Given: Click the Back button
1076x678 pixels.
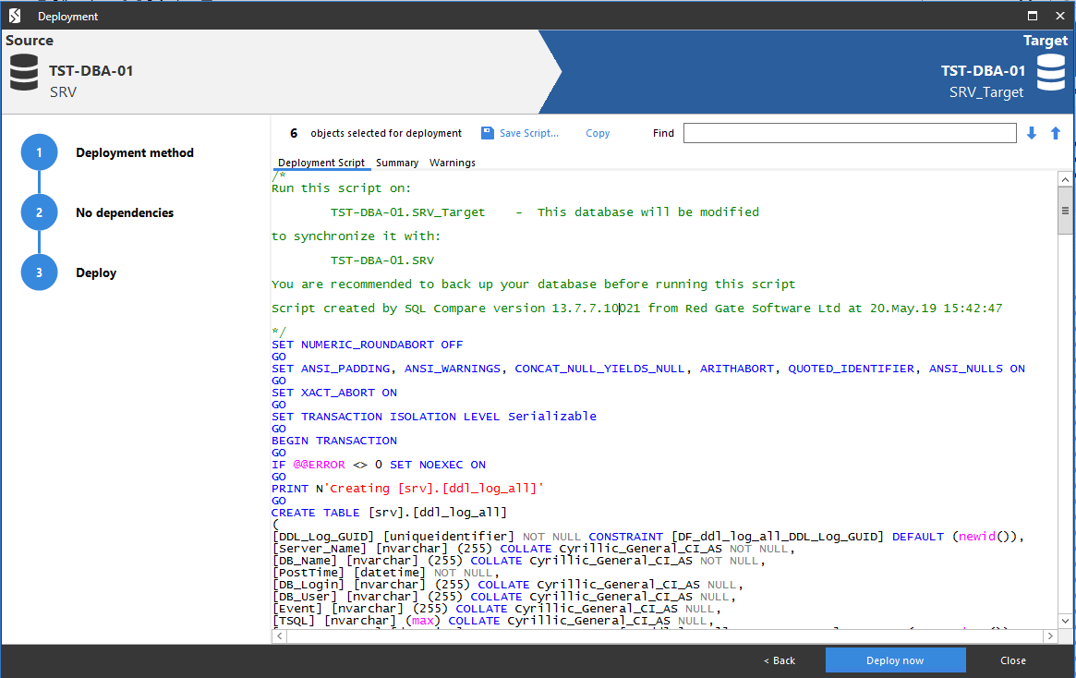Looking at the screenshot, I should (x=779, y=660).
